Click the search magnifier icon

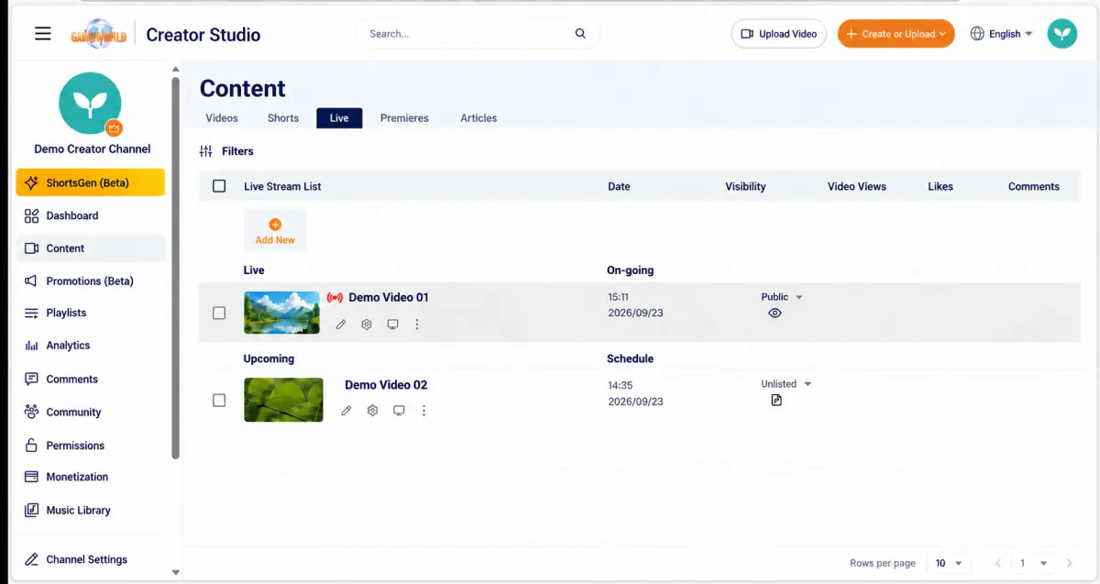(580, 34)
